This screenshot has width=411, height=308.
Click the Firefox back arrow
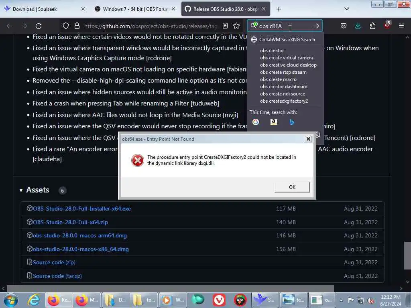point(10,26)
